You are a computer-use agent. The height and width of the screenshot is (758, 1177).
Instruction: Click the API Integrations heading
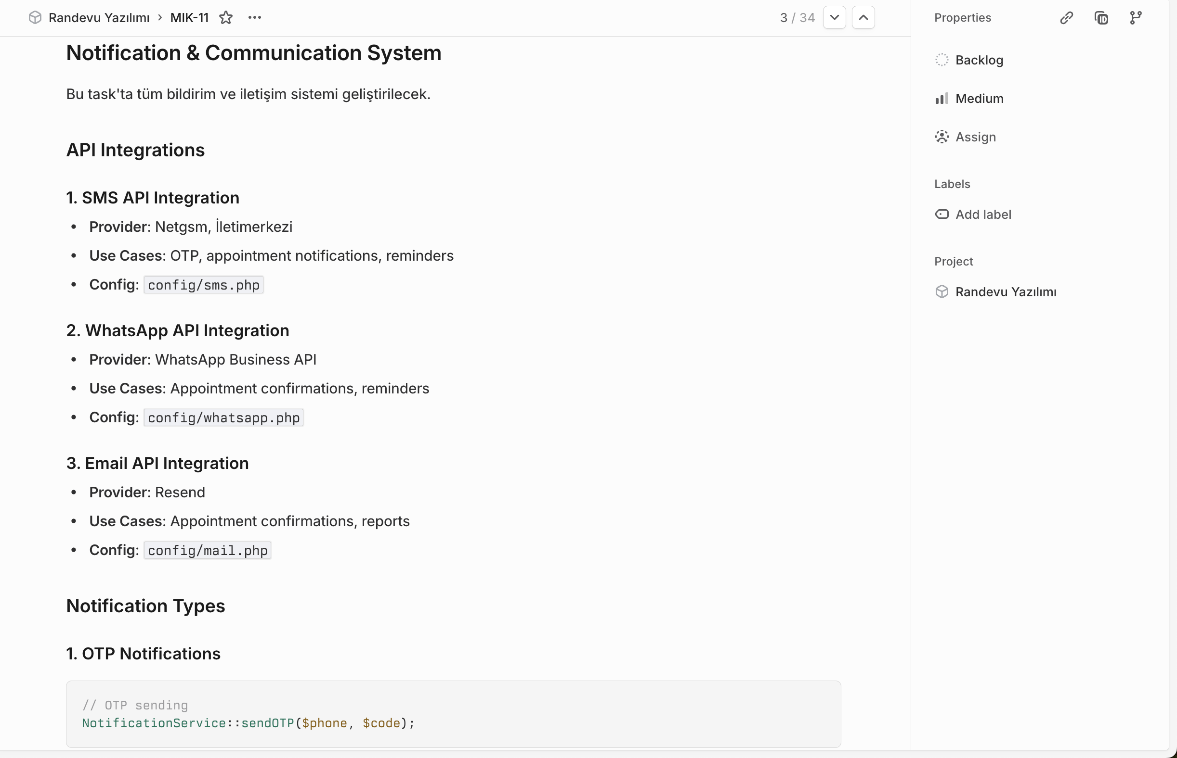tap(135, 150)
